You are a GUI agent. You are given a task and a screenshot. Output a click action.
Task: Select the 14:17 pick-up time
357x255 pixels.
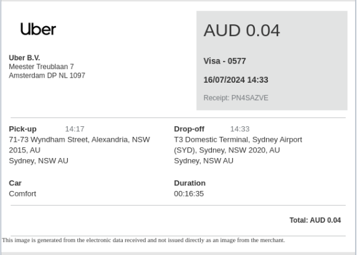75,129
